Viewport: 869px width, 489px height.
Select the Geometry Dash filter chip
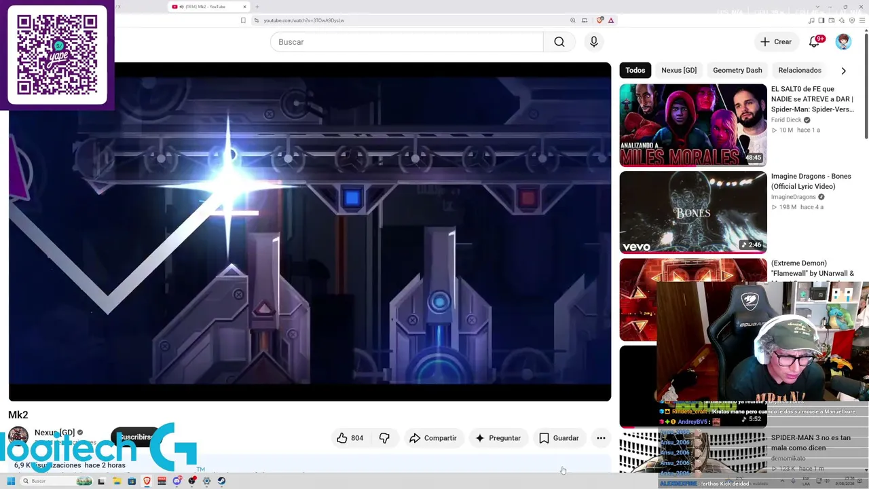pos(737,70)
